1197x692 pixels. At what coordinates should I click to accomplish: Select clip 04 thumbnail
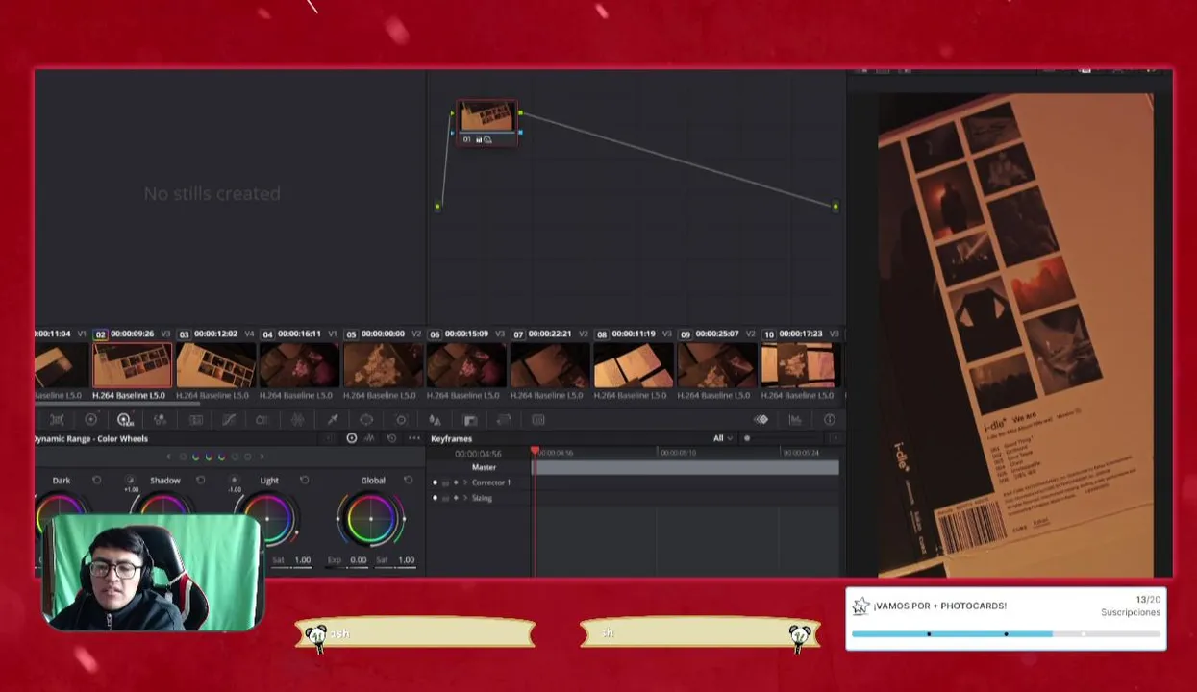point(299,365)
